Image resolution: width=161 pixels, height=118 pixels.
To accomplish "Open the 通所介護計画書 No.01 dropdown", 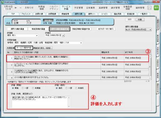I will point(138,30).
